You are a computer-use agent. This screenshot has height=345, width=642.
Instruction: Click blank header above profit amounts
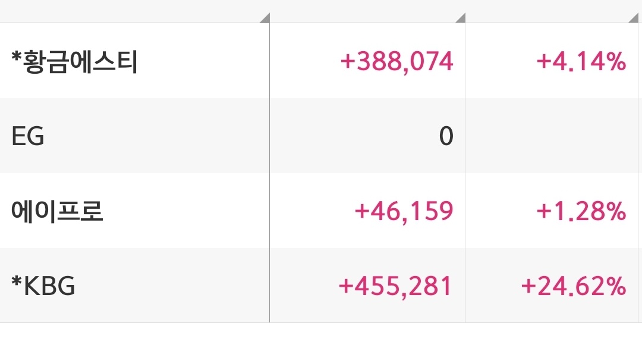pyautogui.click(x=368, y=11)
